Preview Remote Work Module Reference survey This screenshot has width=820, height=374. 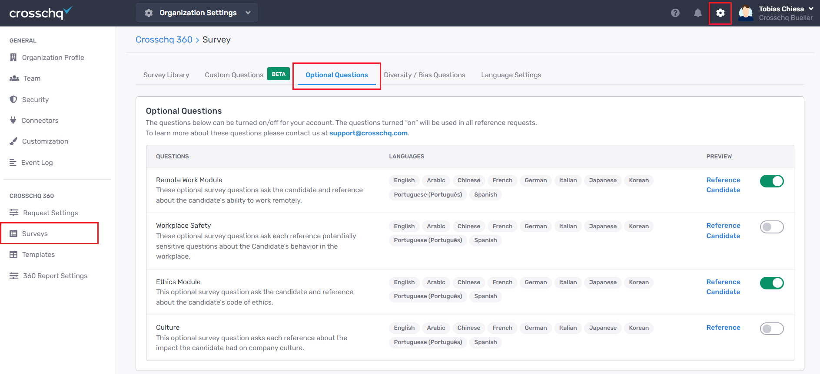click(x=723, y=180)
